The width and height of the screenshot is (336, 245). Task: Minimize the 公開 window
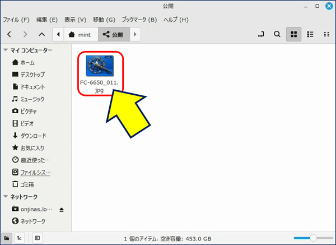tap(306, 6)
